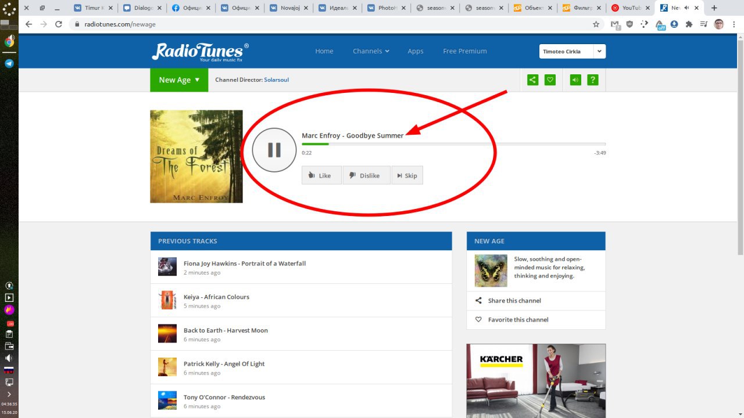Screen dimensions: 744x418
Task: Skip to the next track
Action: click(x=407, y=175)
